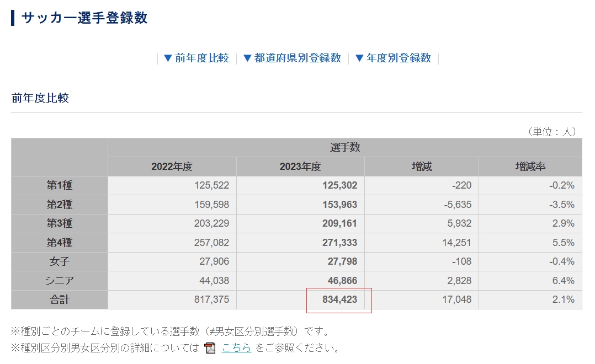The height and width of the screenshot is (364, 595).
Task: Click the 第2種 row label
Action: coord(59,205)
